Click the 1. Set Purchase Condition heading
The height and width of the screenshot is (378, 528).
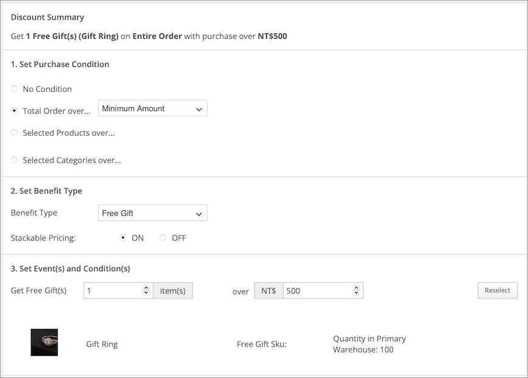[x=60, y=64]
